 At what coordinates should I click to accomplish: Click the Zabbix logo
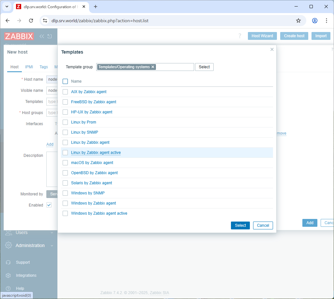coord(19,36)
